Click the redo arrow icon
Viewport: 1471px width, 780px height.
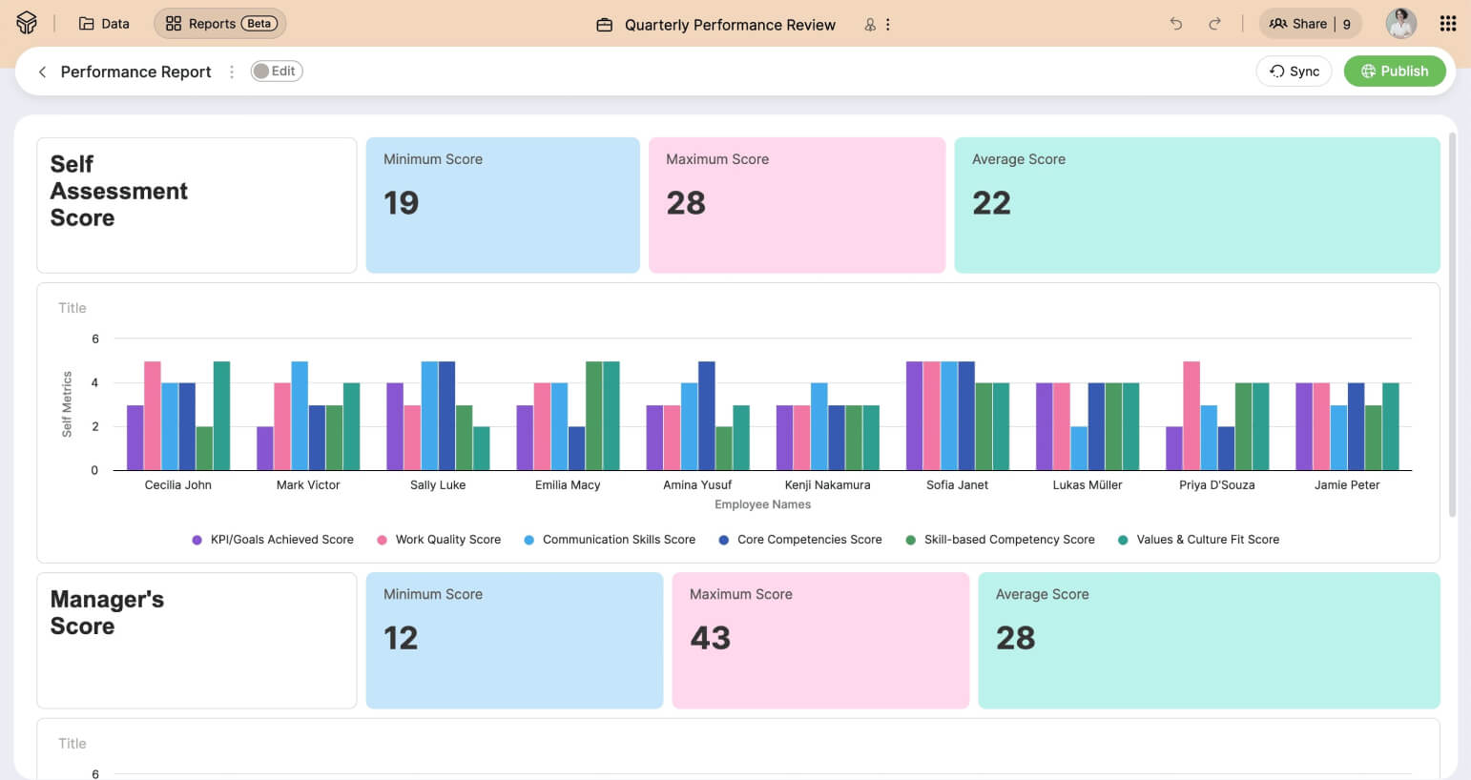(1214, 24)
